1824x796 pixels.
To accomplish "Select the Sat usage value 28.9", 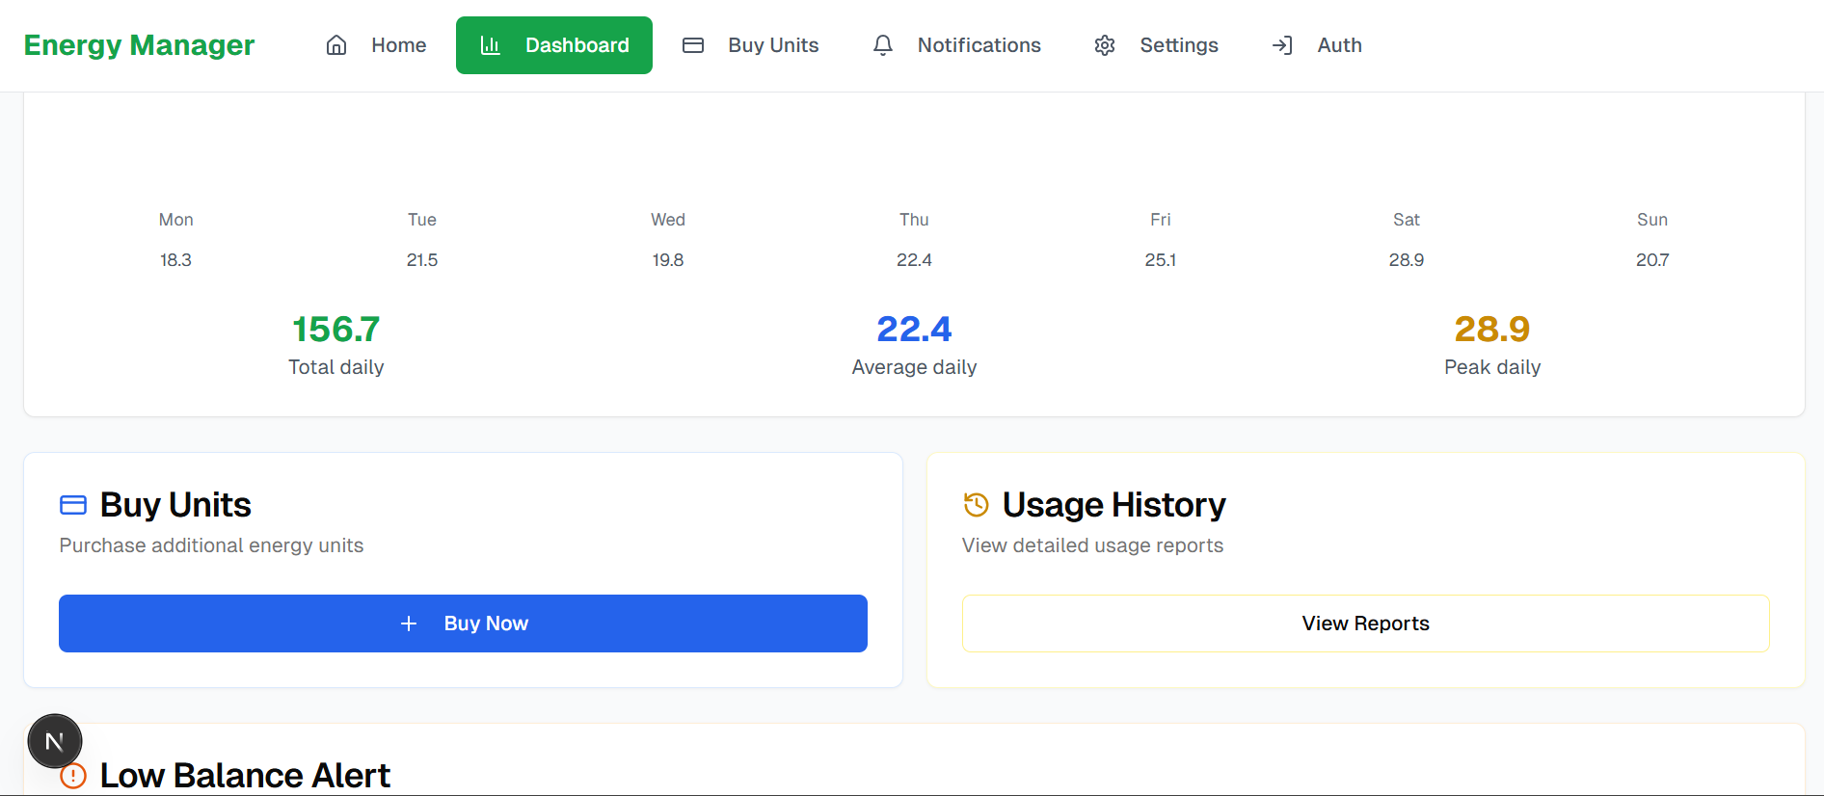I will tap(1406, 260).
